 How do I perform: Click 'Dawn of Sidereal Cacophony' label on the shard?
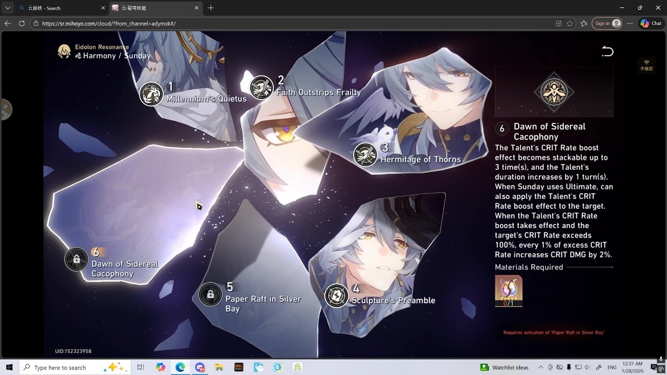click(x=125, y=269)
